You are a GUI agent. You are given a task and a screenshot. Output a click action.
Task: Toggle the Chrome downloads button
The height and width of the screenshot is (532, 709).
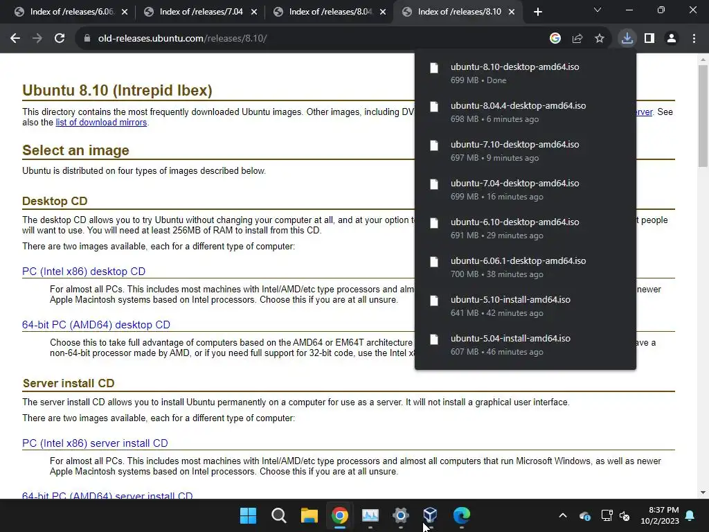tap(627, 39)
